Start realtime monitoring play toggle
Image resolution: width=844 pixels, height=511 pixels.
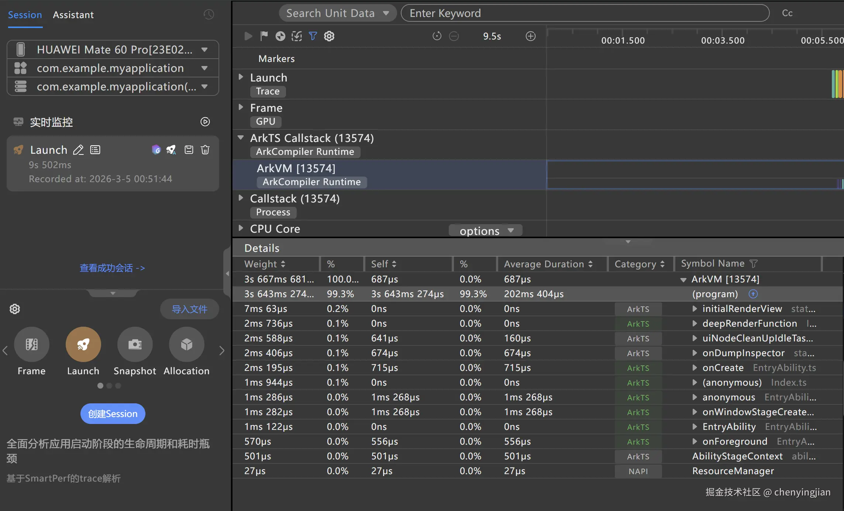point(205,122)
